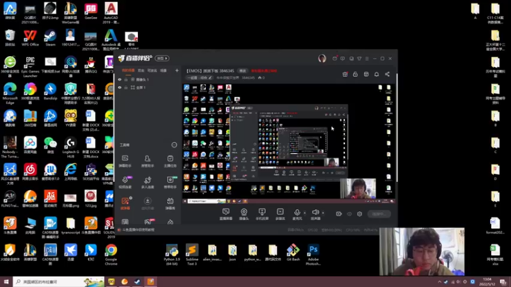
Task: Open the 多人连麦 tool
Action: coord(148,182)
